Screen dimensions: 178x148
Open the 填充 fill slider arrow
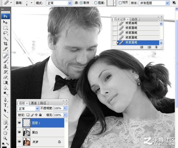point(65,115)
